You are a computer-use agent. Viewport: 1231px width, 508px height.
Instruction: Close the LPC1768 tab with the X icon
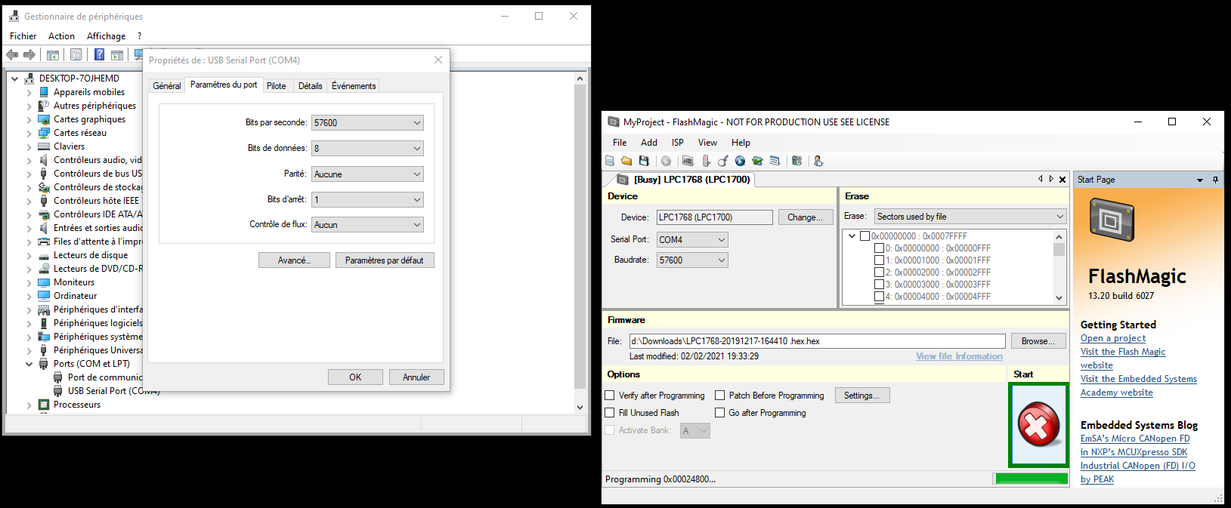(1062, 180)
